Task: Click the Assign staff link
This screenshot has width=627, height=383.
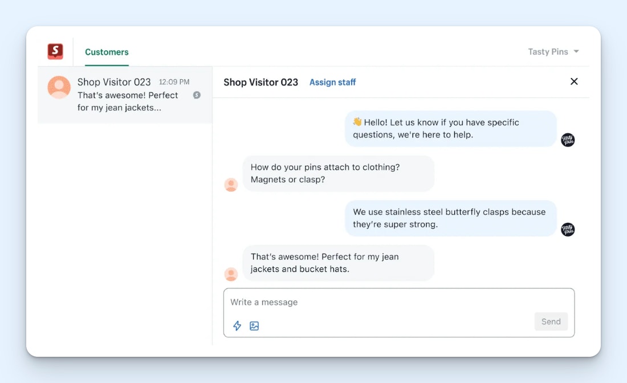Action: tap(332, 82)
